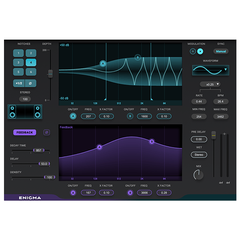Screen dimensions: 240x240
Task: Click the BPM value 26.4 field
Action: [221, 102]
